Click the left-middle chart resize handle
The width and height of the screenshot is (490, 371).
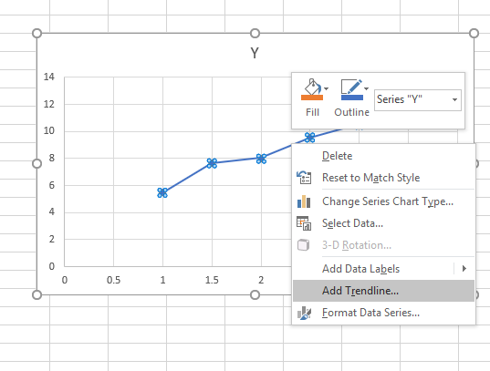36,164
